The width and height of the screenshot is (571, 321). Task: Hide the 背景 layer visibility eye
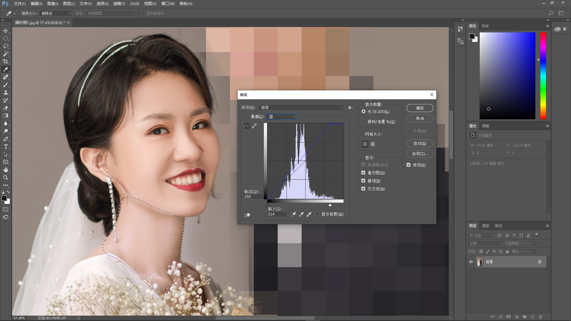(471, 262)
